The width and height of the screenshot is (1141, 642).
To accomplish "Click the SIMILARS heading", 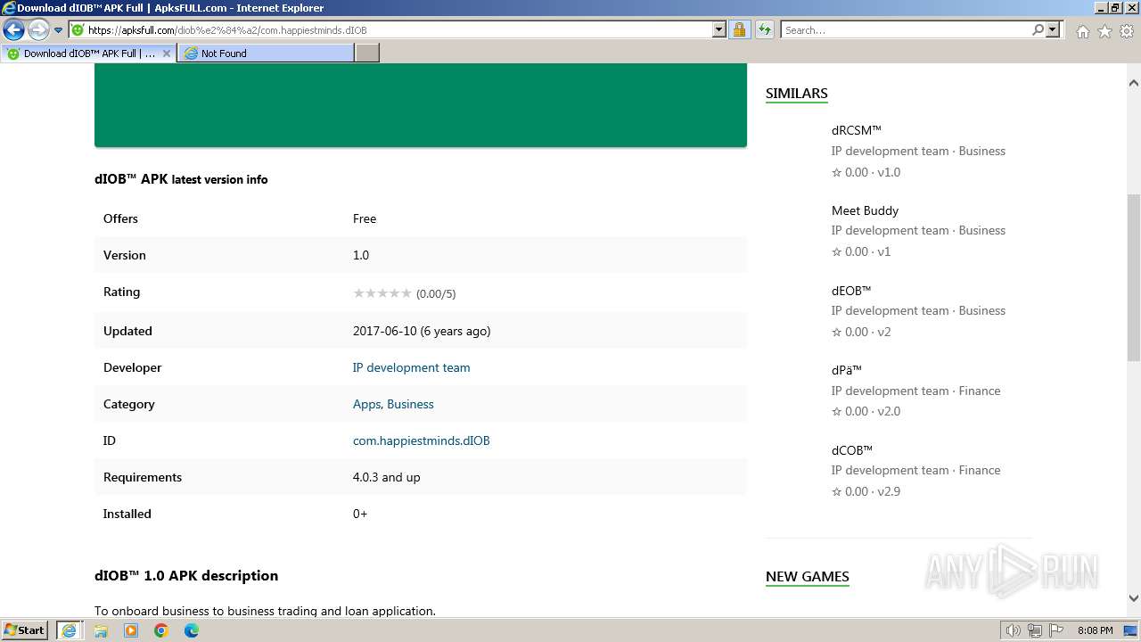I will click(x=797, y=94).
